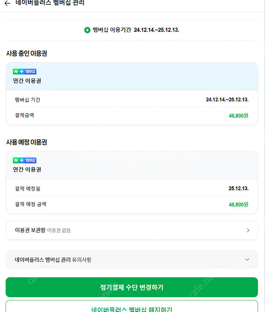Click the green plus icon beside 멤버십 이용기간
The image size is (265, 312).
[87, 30]
